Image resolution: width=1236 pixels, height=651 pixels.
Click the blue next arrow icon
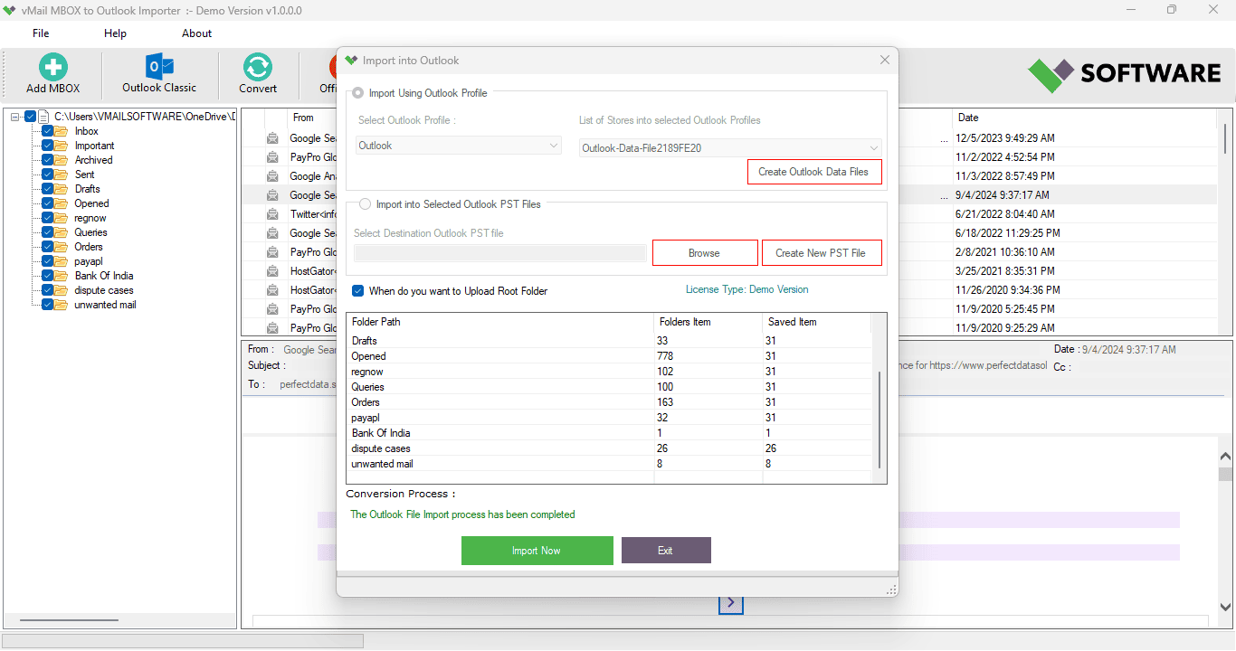(730, 602)
